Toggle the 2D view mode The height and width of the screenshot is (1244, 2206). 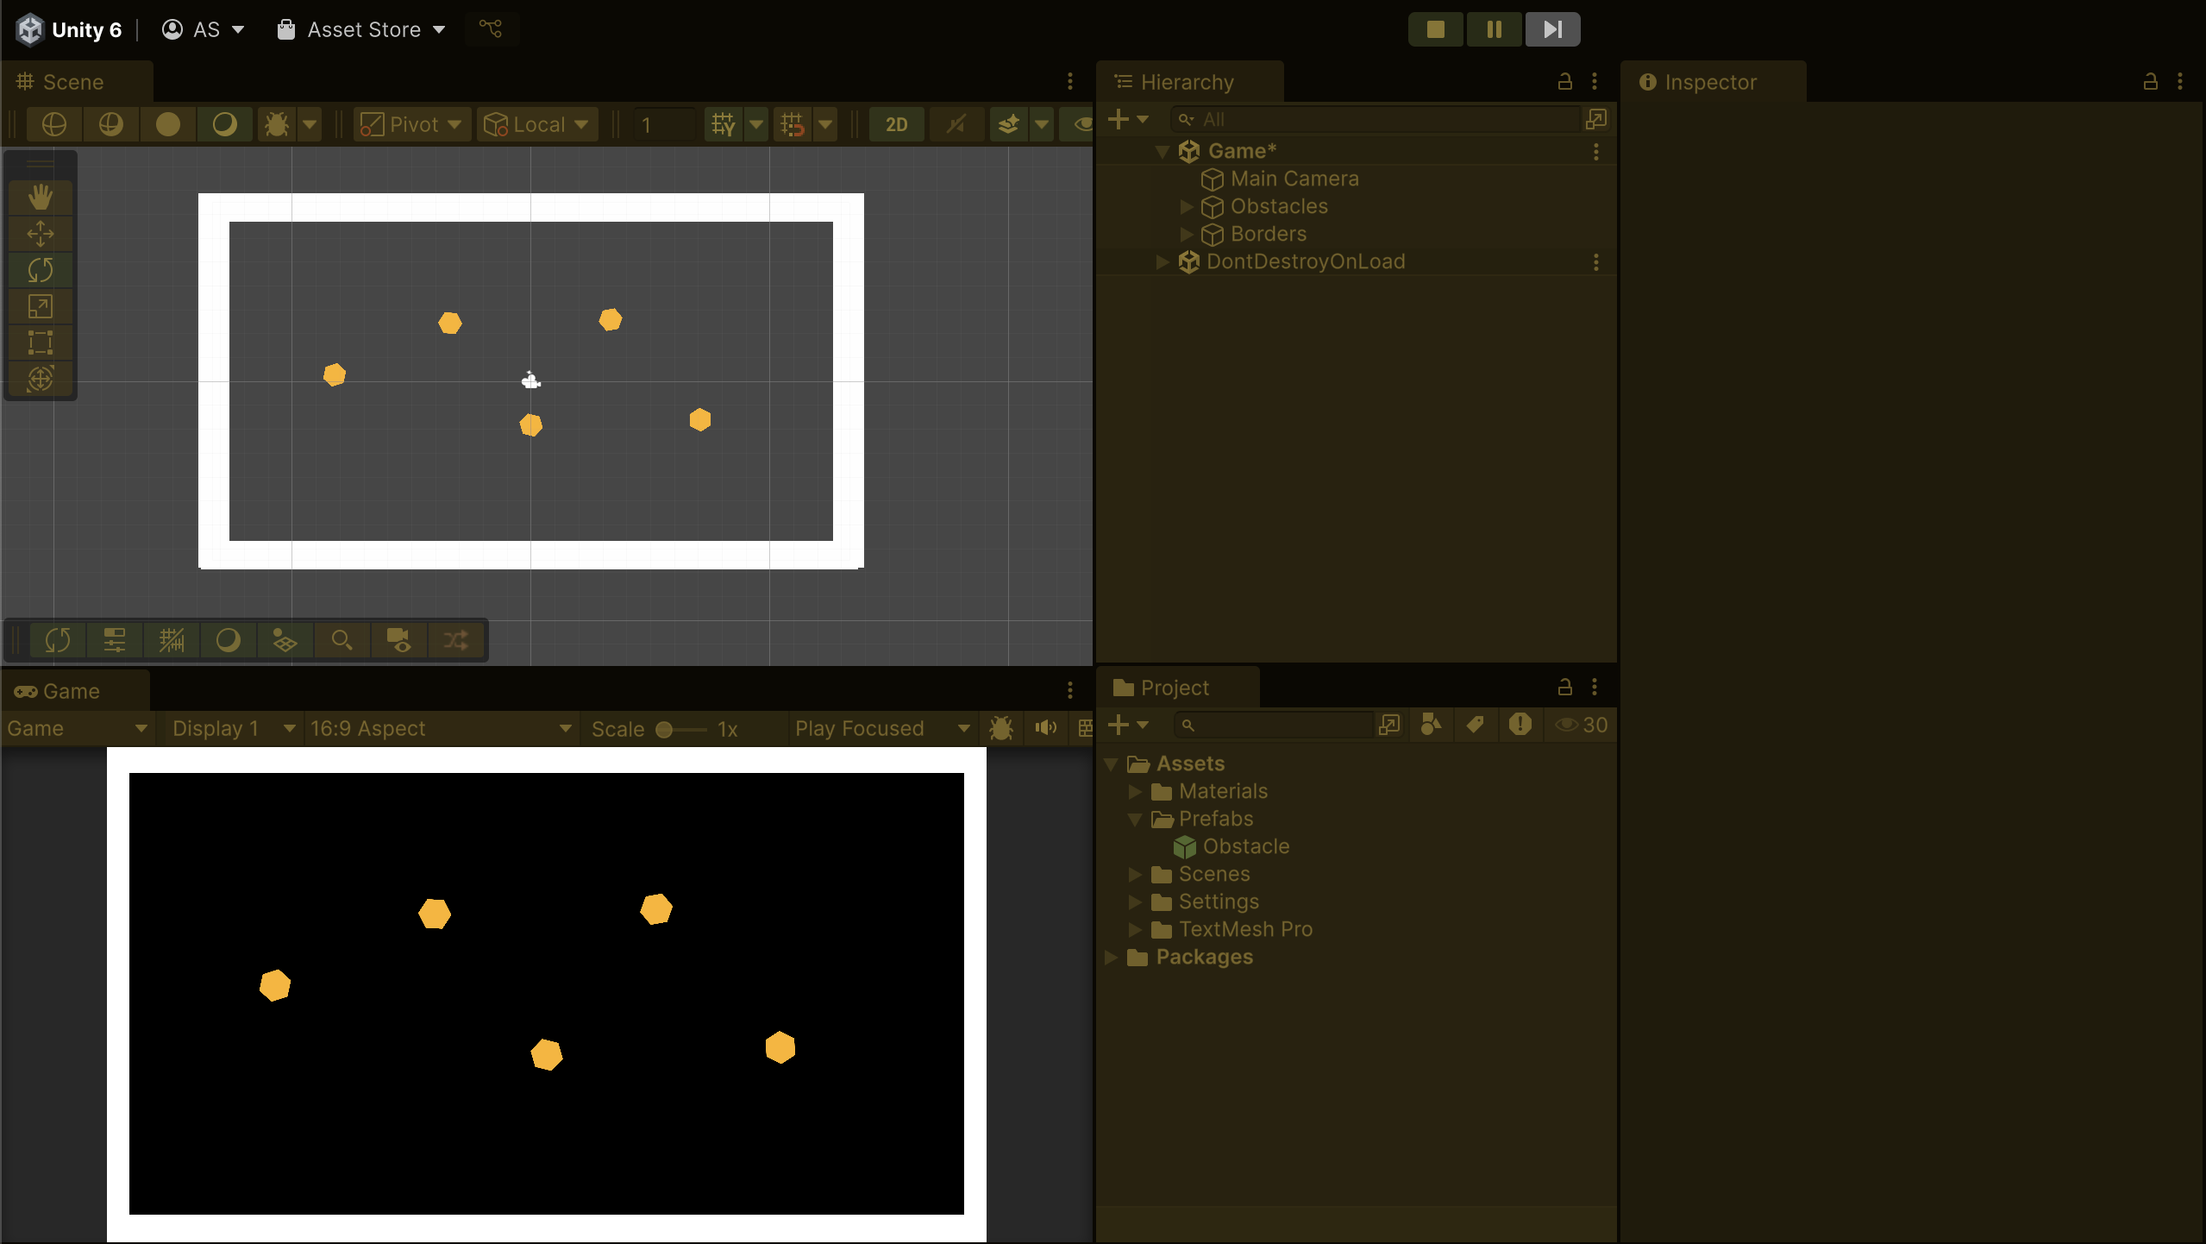tap(896, 125)
